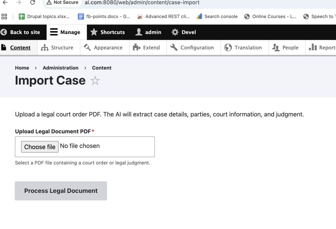Image resolution: width=336 pixels, height=229 pixels.
Task: Open the Devel toolbar menu
Action: [184, 32]
